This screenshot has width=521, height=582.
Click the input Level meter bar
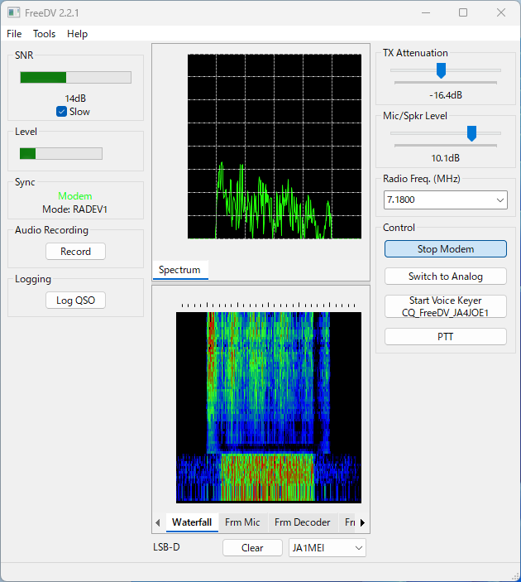coord(61,154)
